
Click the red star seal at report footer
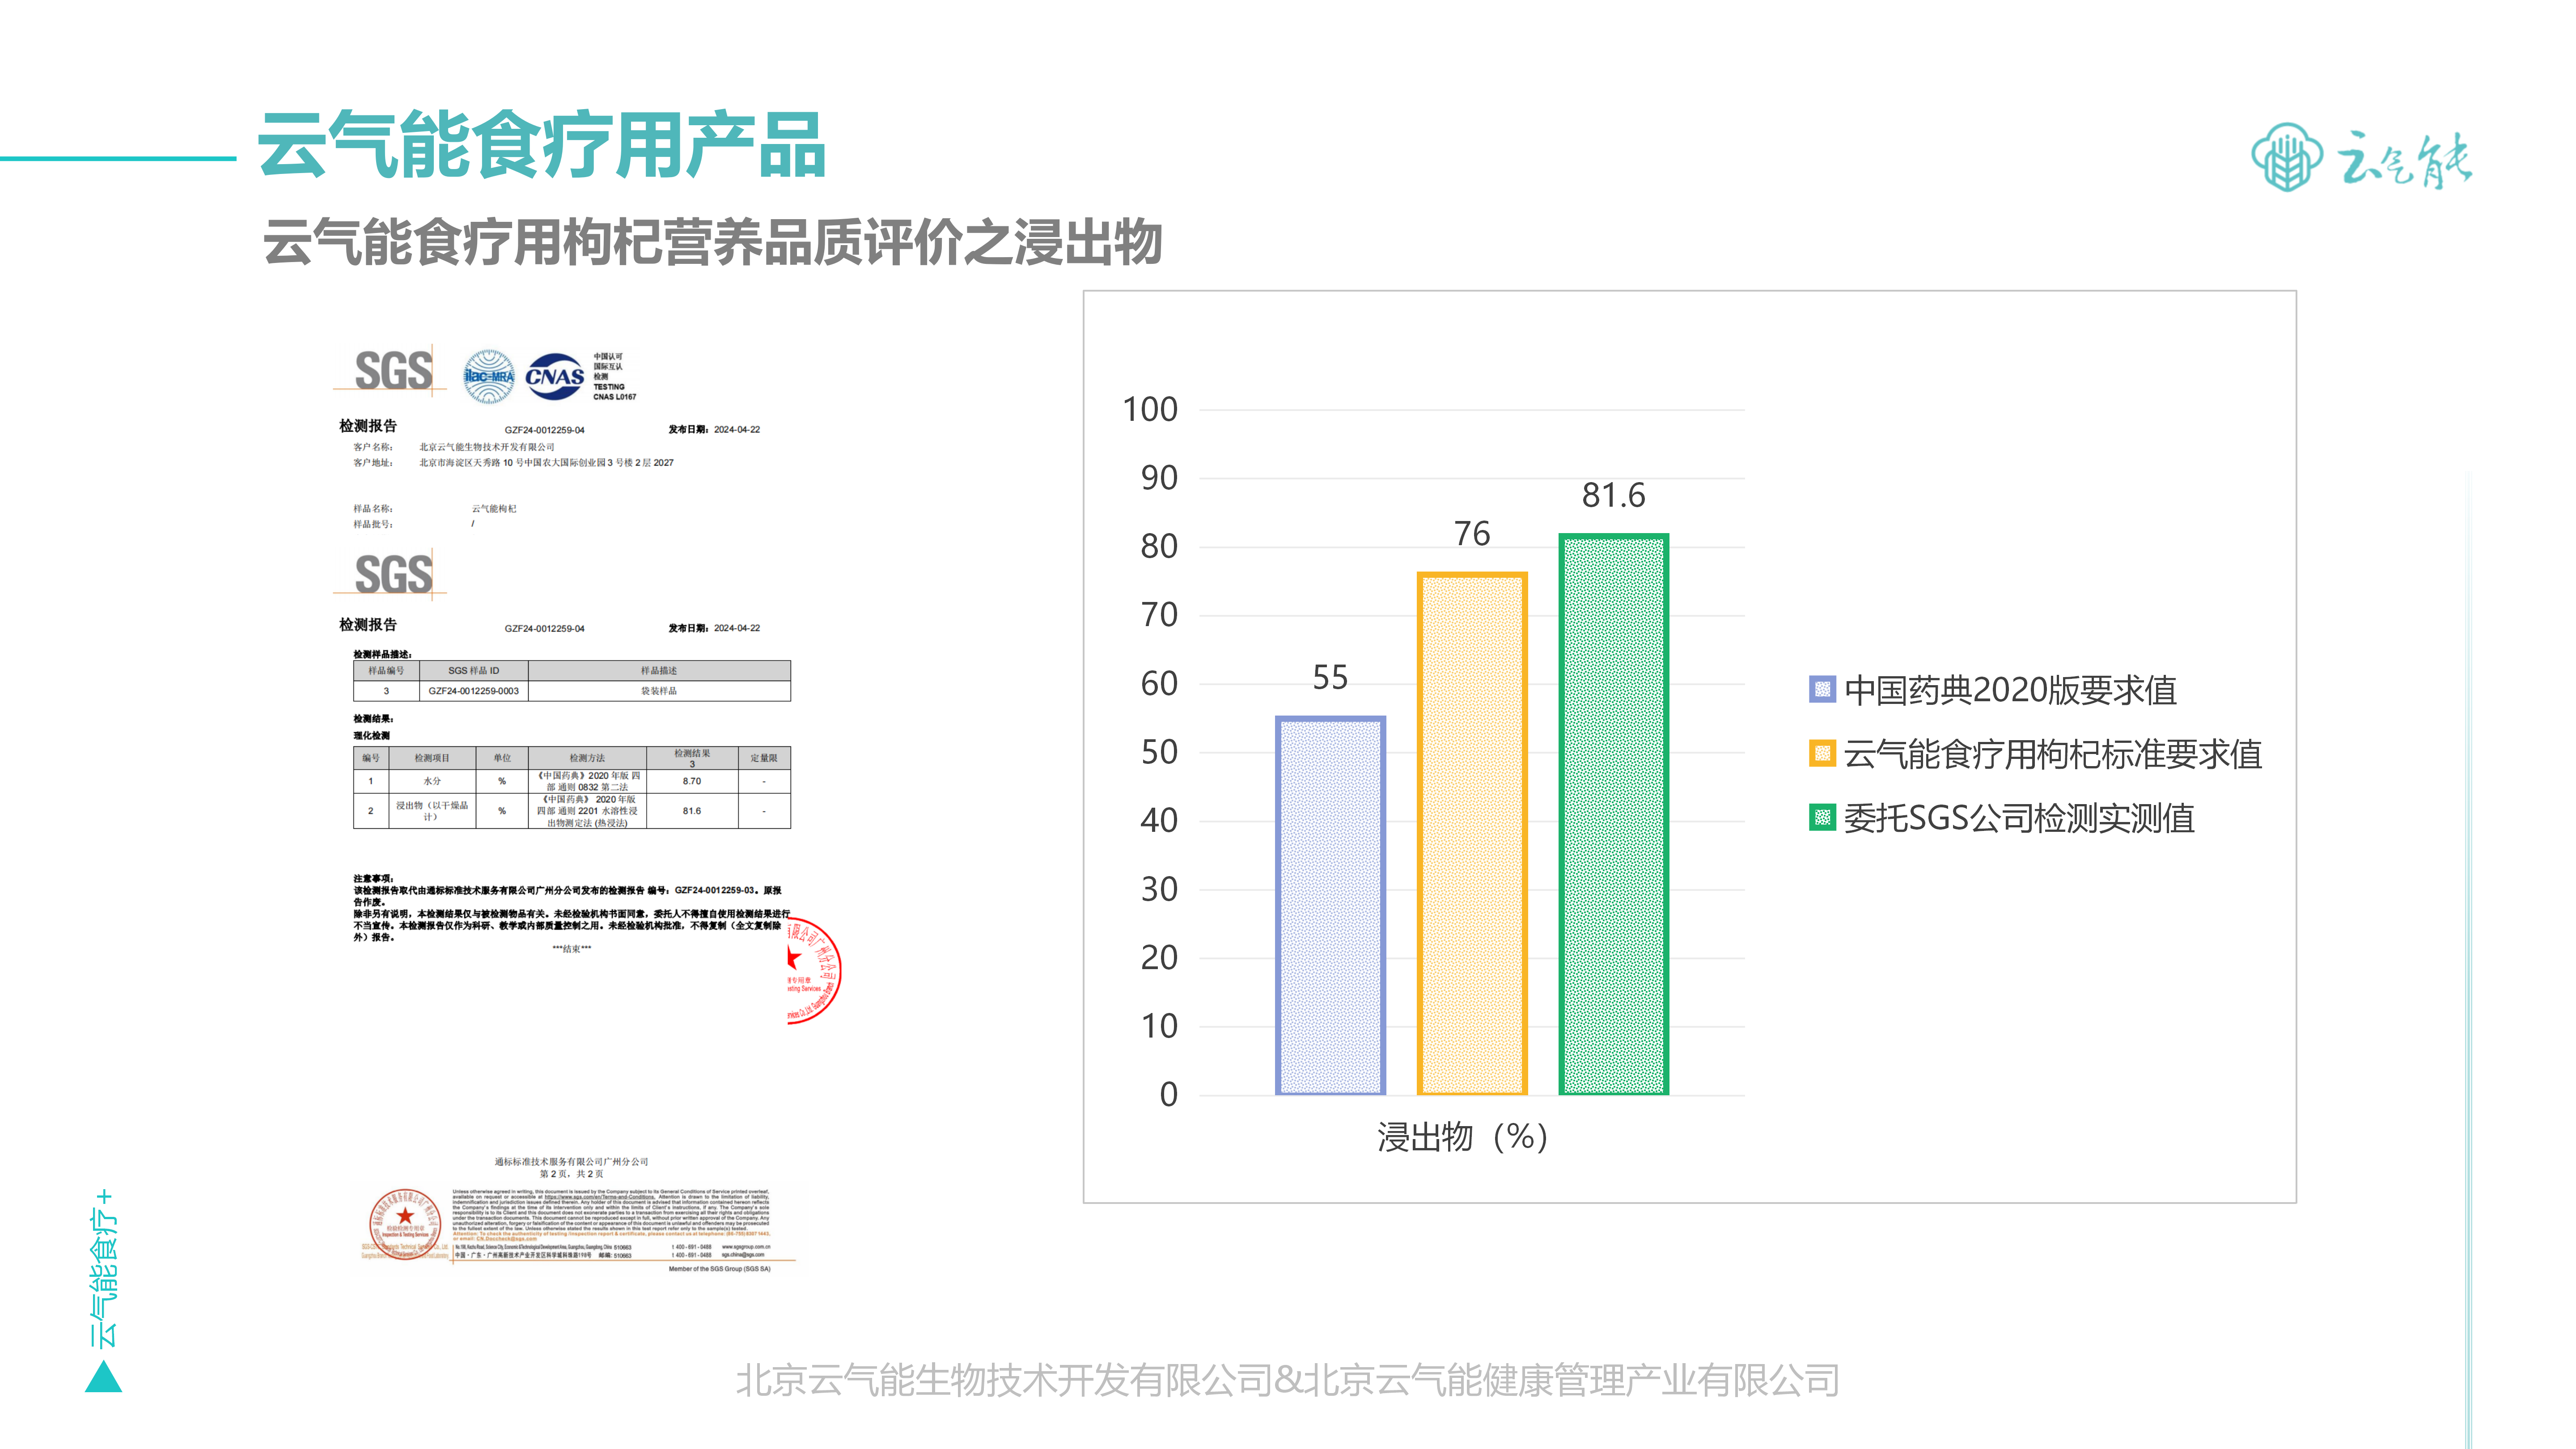(x=405, y=1224)
